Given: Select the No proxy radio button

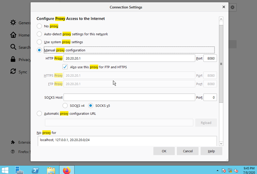Looking at the screenshot, I should (39, 26).
